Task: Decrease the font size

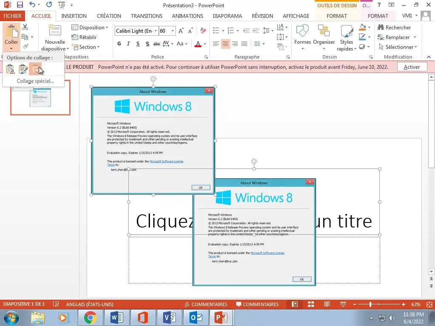Action: point(190,31)
